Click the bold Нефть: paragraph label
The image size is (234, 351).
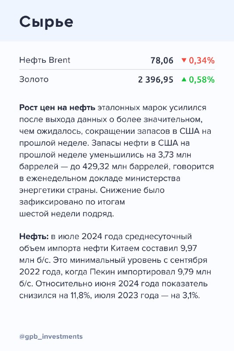[34, 236]
